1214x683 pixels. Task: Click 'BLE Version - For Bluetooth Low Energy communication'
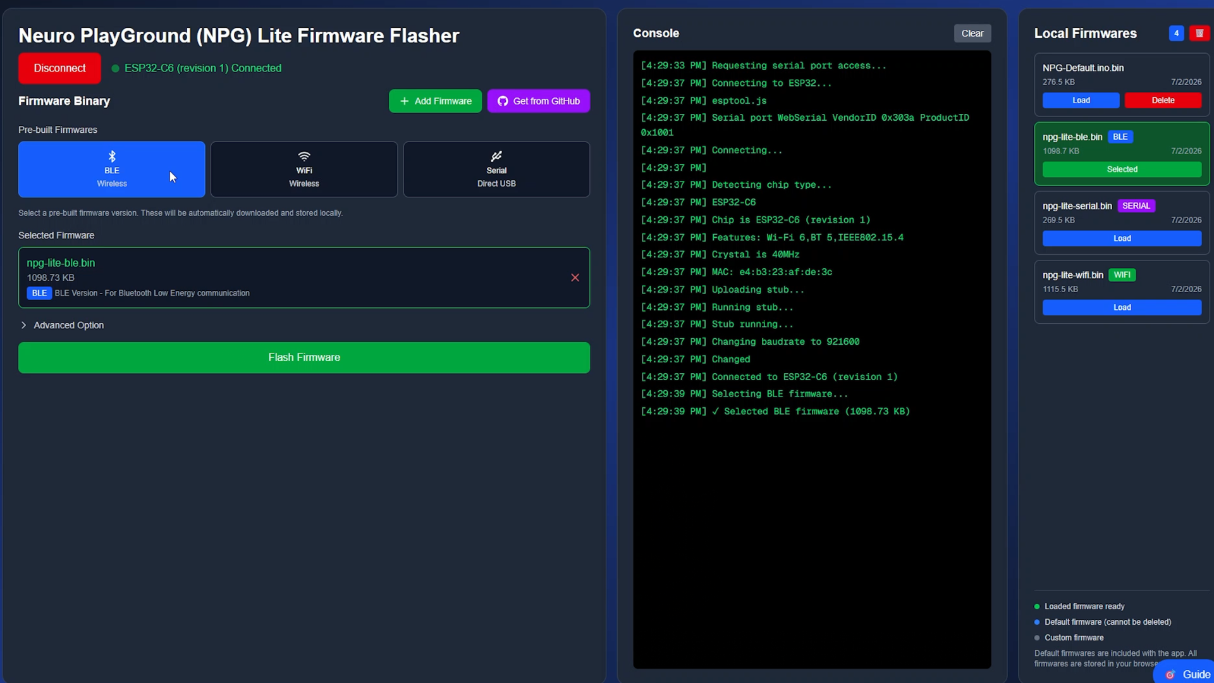152,293
